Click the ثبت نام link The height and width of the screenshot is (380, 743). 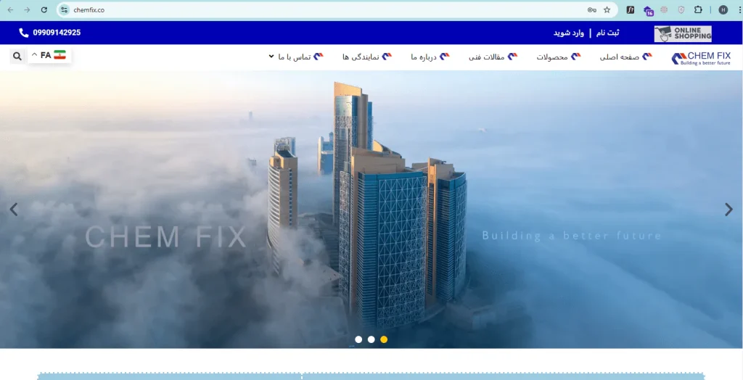(607, 33)
